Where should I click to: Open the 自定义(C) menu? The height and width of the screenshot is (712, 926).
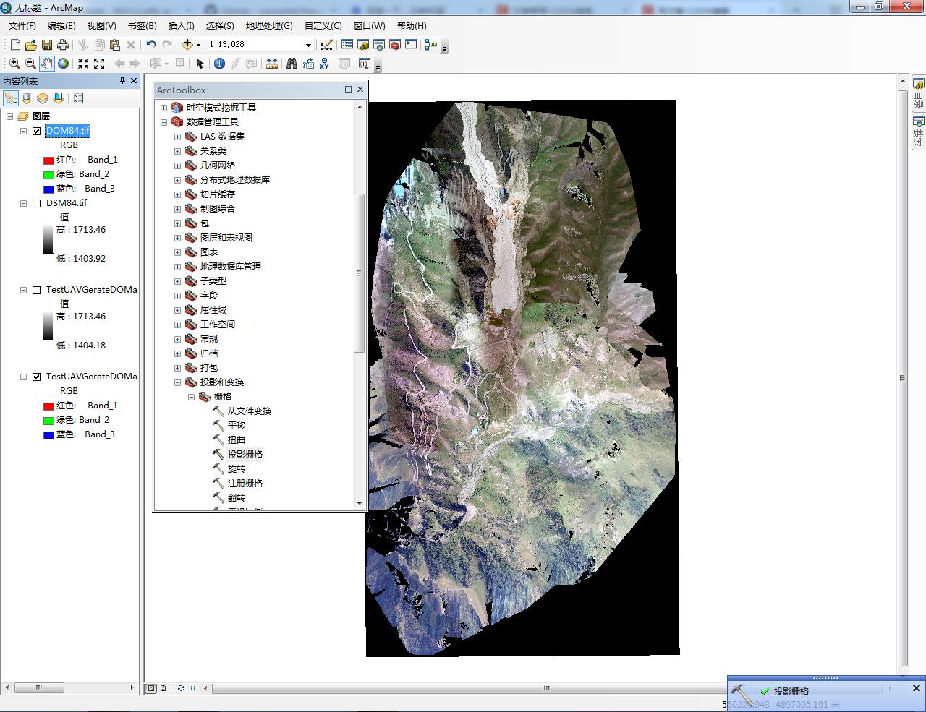coord(323,25)
